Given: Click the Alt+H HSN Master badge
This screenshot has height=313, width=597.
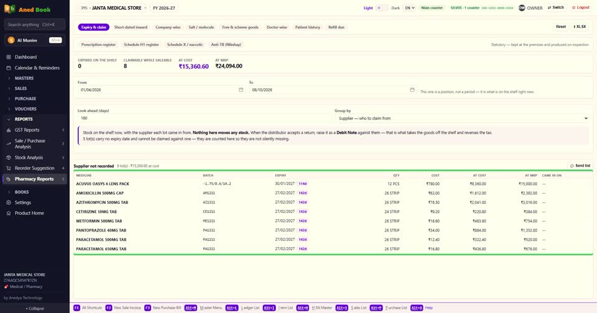Looking at the screenshot, I should 303,307.
